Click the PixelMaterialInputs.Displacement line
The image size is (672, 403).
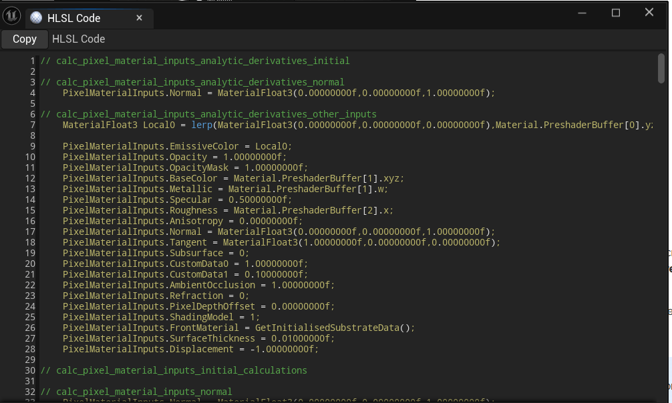[x=190, y=349]
